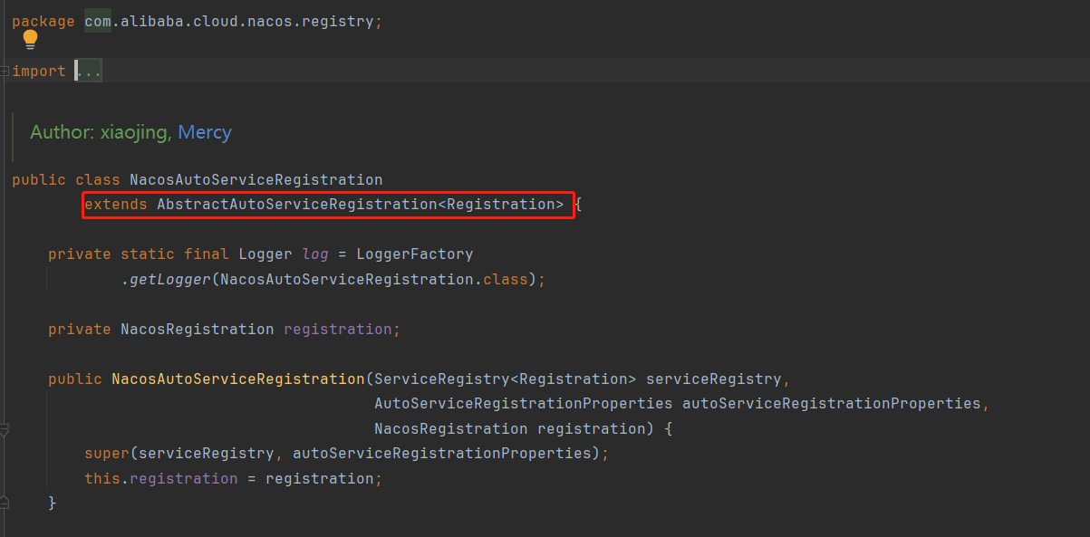Open the Mercy author link
The height and width of the screenshot is (537, 1090).
point(204,132)
